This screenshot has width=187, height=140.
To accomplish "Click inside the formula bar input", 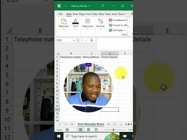I will [x=115, y=44].
